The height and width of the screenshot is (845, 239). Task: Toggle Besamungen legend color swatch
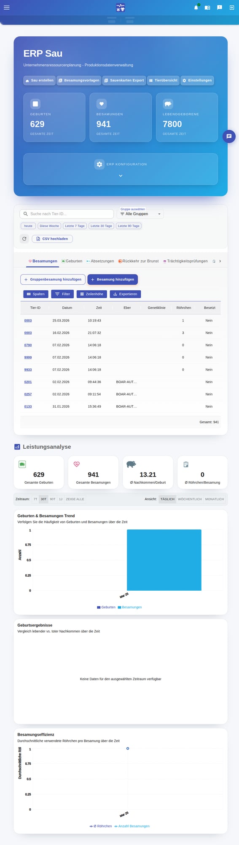[119, 607]
